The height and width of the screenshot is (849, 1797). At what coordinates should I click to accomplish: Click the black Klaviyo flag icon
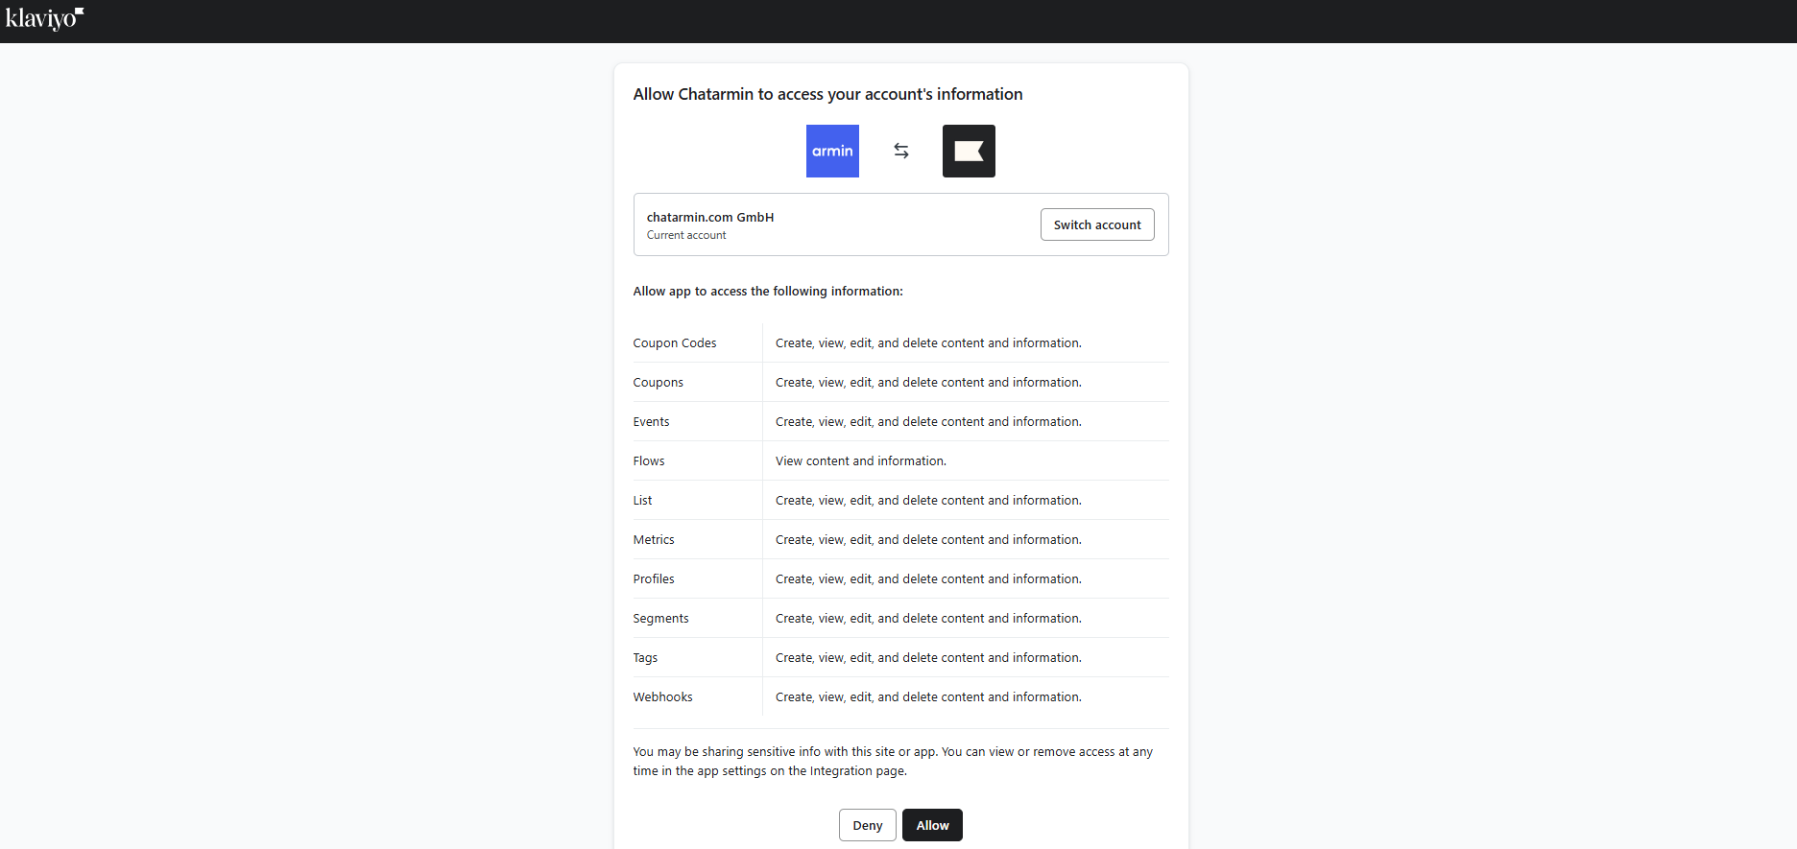coord(969,151)
